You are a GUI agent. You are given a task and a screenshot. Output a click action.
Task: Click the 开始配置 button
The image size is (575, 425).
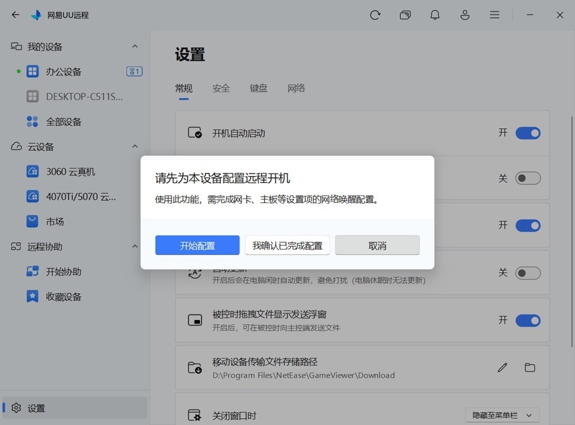pos(197,246)
